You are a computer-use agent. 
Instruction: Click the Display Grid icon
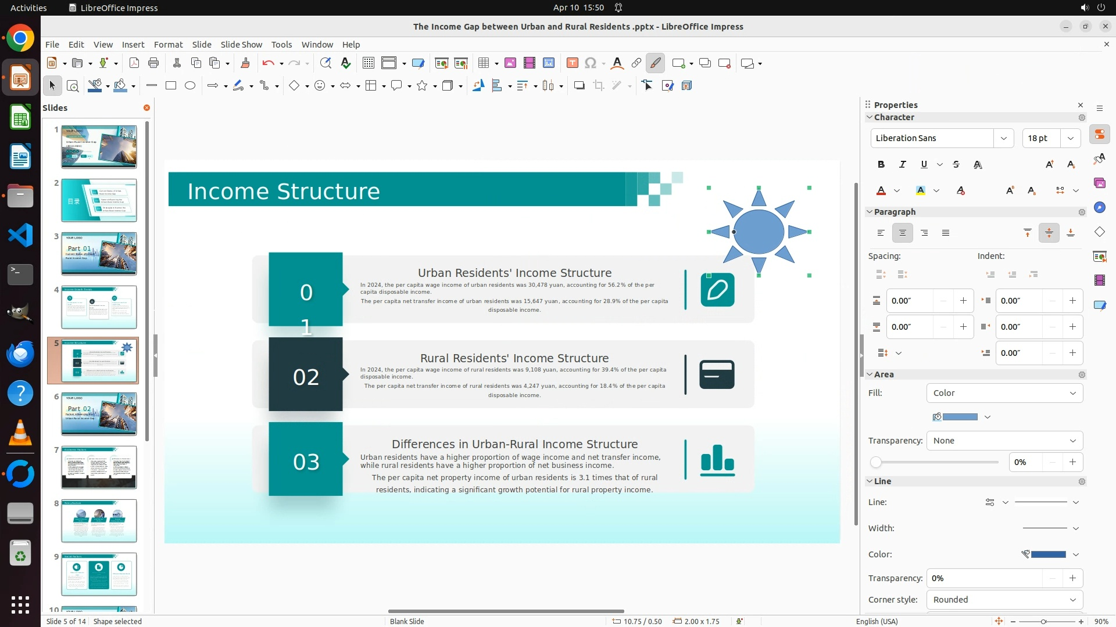(x=368, y=63)
